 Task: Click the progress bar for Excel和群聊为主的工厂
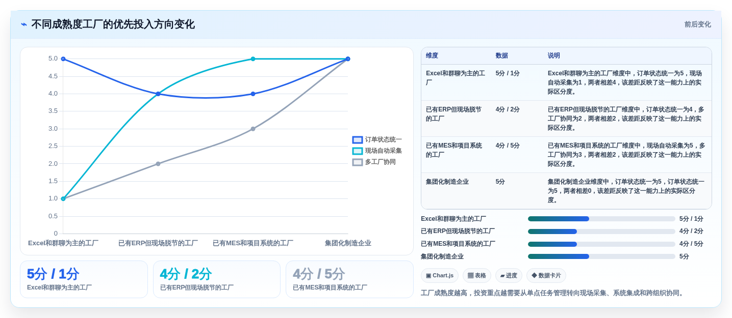(x=601, y=219)
